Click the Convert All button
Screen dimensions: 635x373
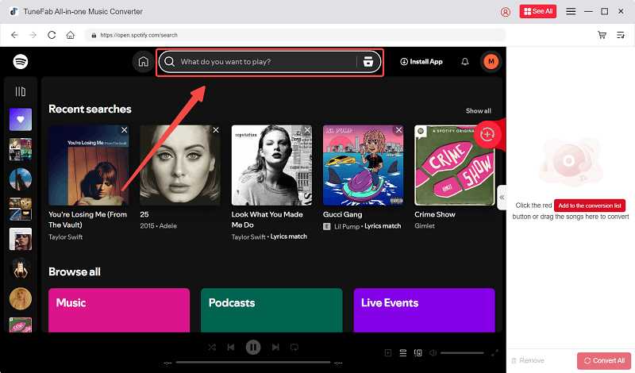point(604,360)
